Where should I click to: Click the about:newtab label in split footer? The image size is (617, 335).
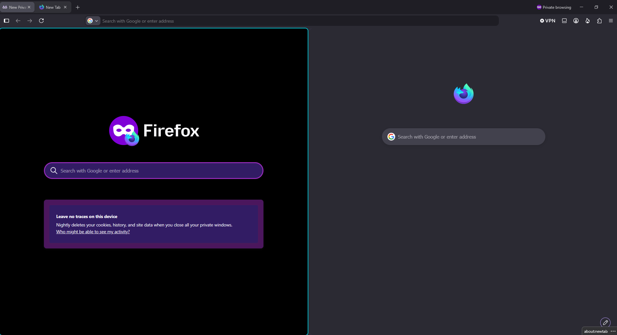coord(596,331)
